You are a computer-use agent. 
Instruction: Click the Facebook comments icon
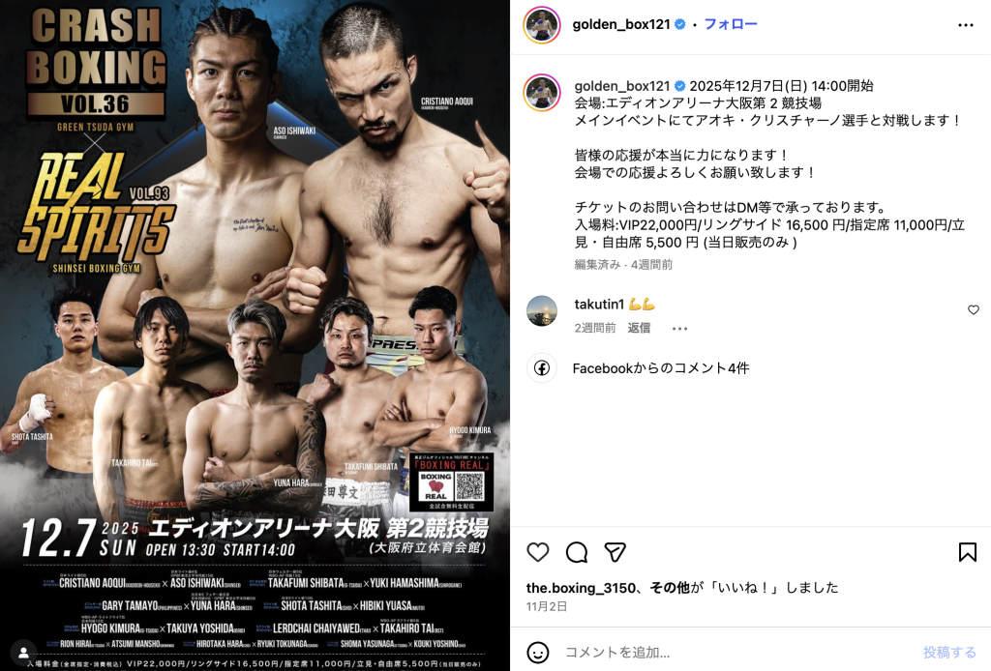coord(542,368)
